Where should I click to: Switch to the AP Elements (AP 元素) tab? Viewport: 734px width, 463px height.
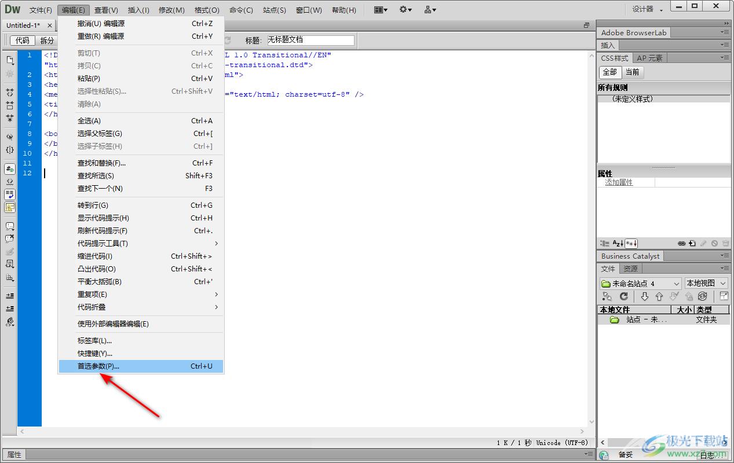pyautogui.click(x=649, y=58)
